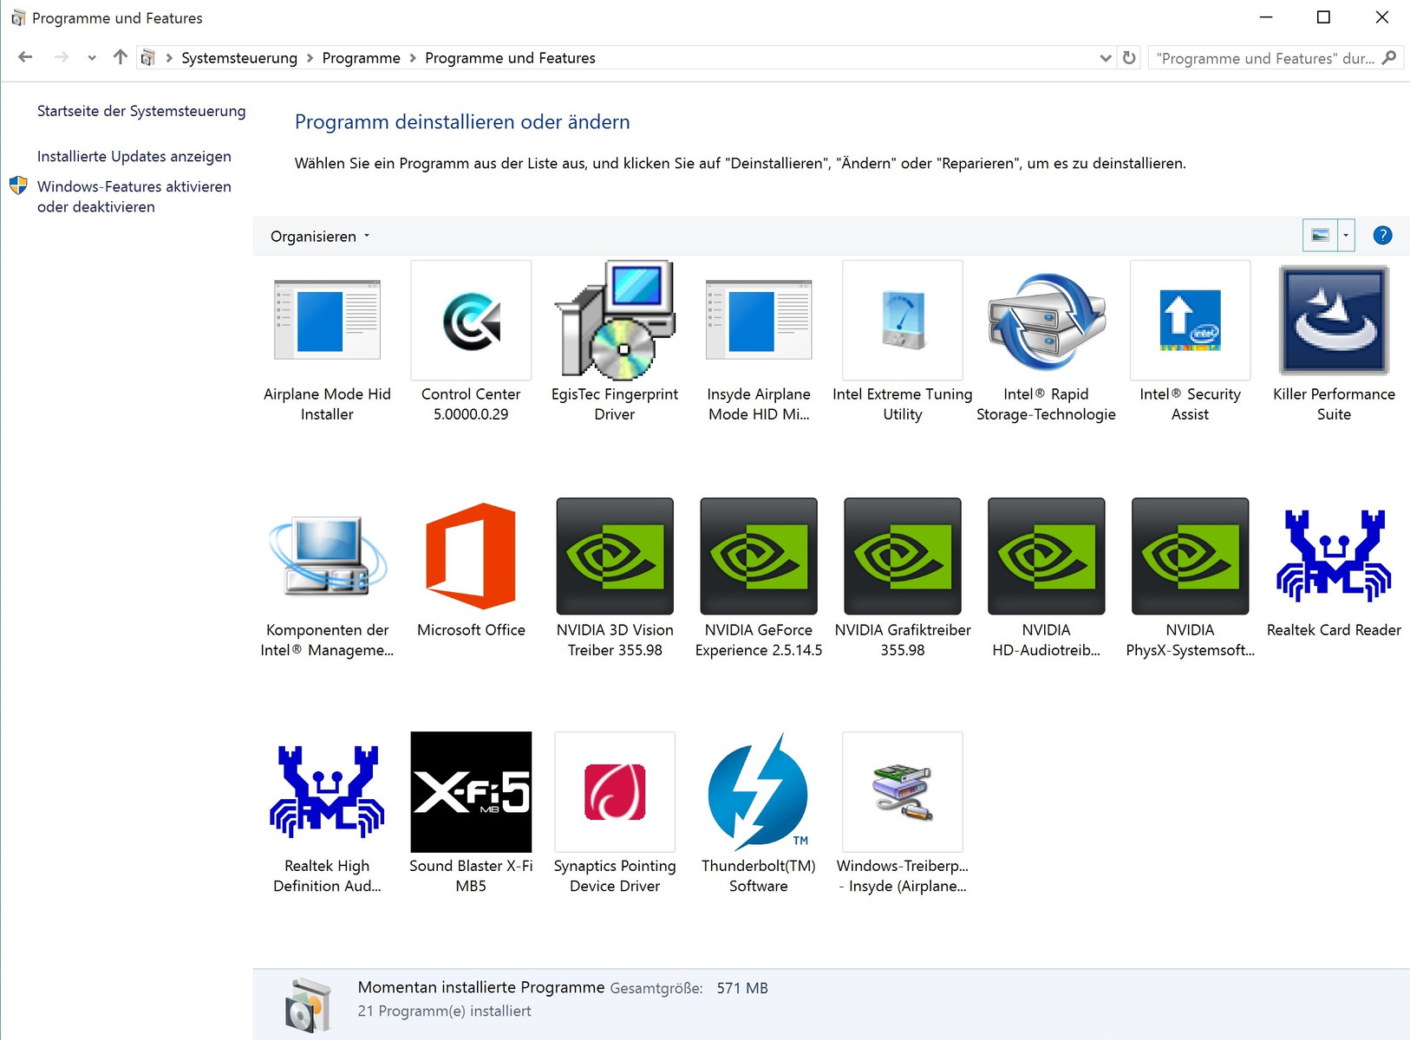Select the Thunderbolt(TM) Software icon
Screen dimensions: 1410x1040
coord(759,792)
